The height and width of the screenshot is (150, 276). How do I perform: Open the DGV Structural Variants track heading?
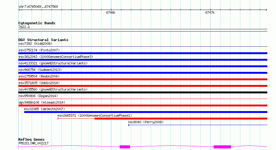click(x=43, y=40)
